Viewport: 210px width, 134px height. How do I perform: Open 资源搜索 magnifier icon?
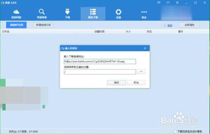(42, 14)
